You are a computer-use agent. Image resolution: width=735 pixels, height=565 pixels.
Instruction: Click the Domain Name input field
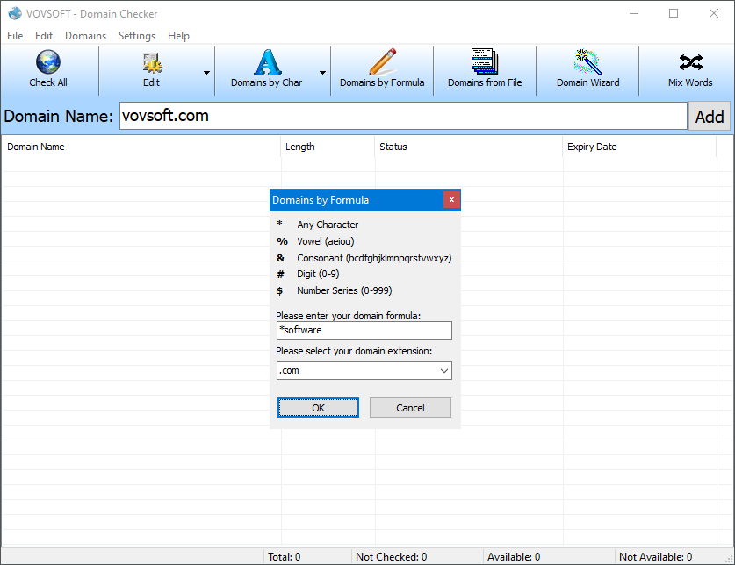(x=403, y=116)
